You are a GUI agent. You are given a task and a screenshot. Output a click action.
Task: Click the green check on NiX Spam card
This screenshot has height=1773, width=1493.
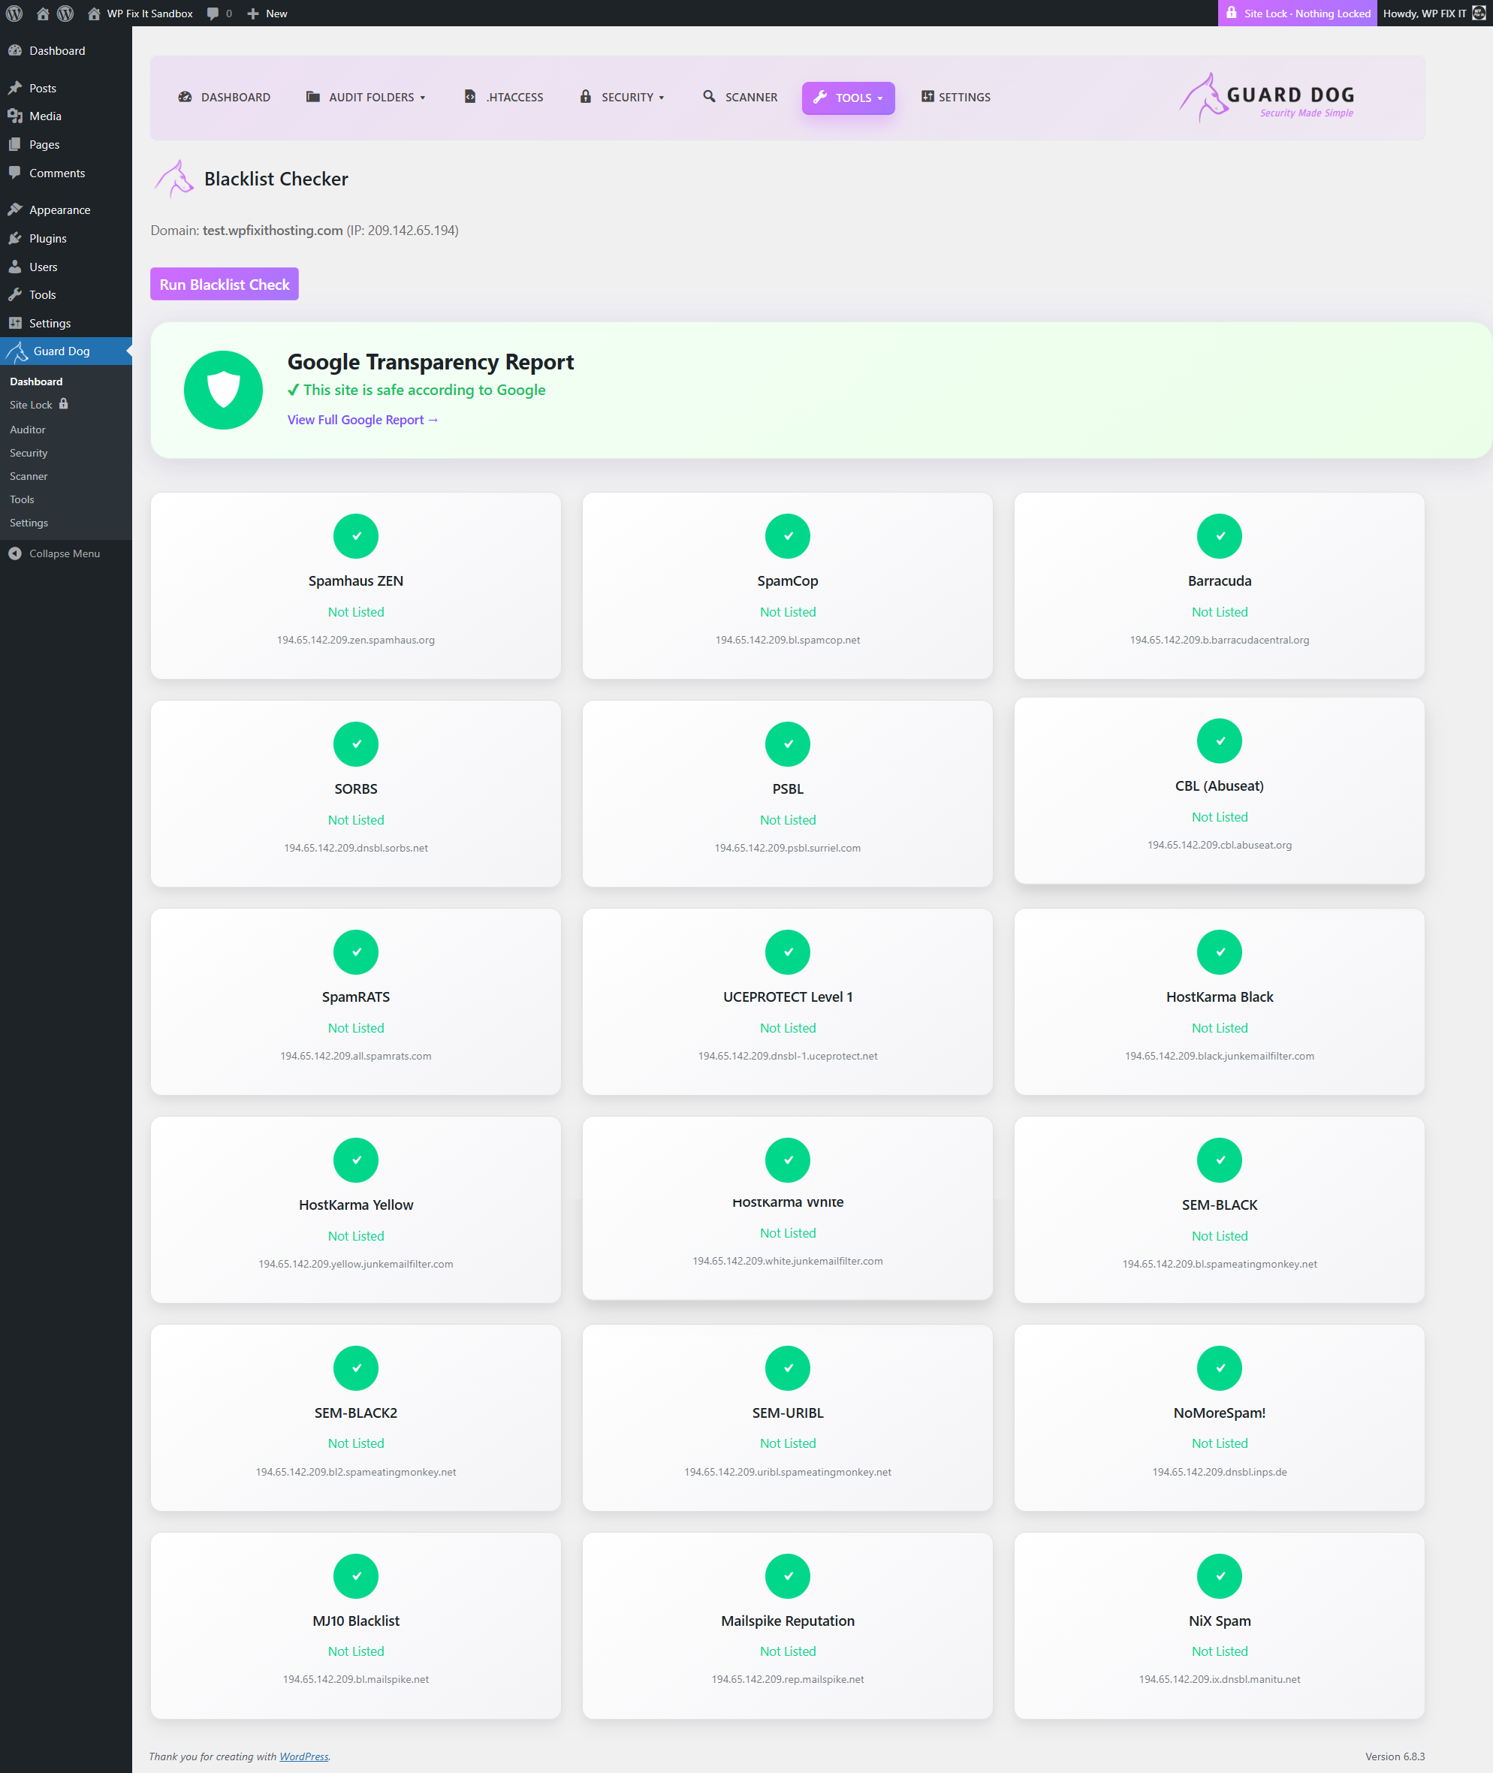[1219, 1575]
